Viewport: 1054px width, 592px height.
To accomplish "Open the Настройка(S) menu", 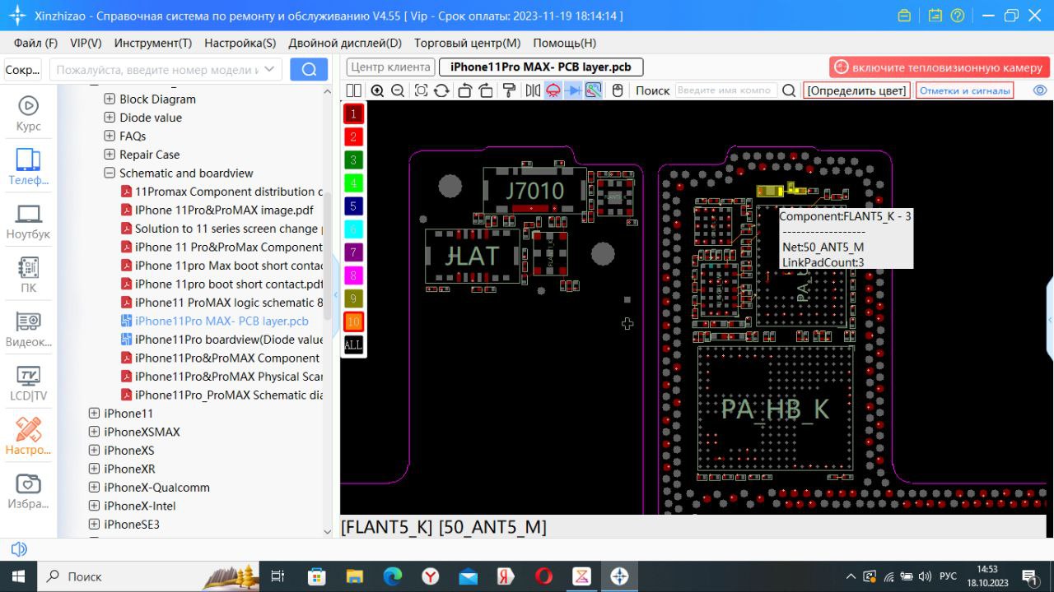I will pyautogui.click(x=240, y=43).
